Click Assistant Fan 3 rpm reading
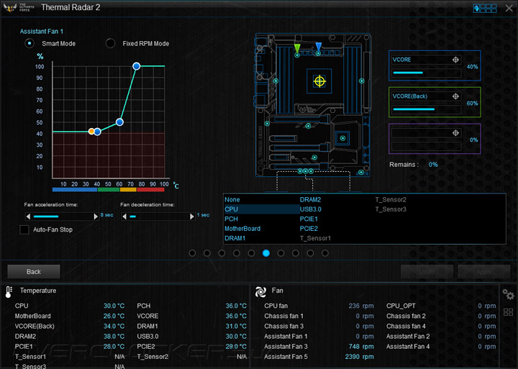Viewport: 518px width, 369px height. 361,347
